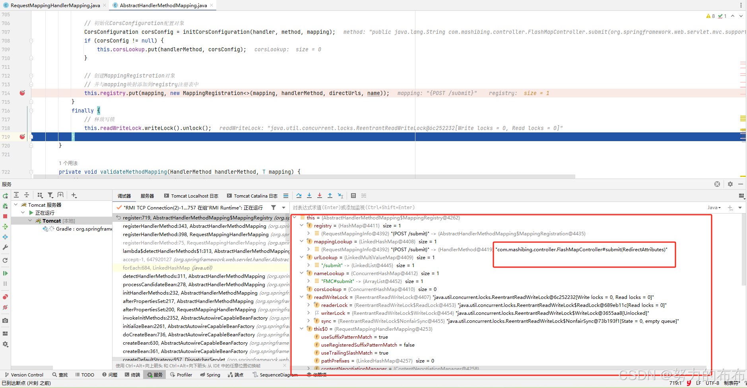747x388 pixels.
Task: Switch to the 服务器 tab
Action: click(x=147, y=196)
